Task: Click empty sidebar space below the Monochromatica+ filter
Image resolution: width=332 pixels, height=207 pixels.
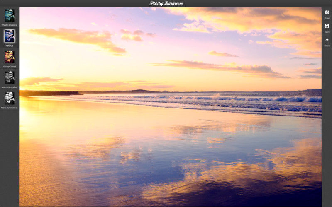Action: click(x=9, y=157)
